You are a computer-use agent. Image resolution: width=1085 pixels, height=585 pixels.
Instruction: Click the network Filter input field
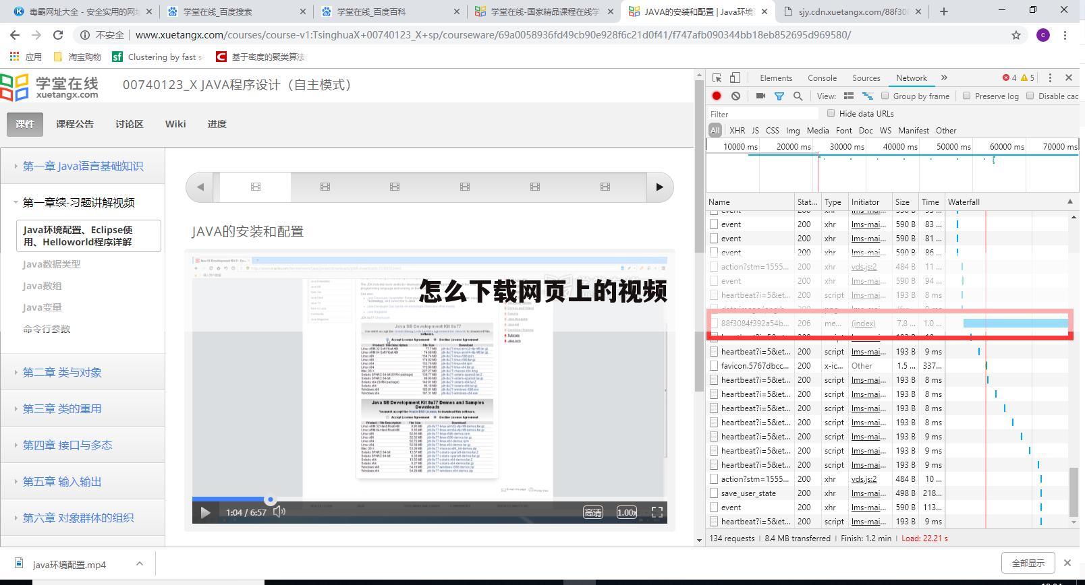click(x=762, y=114)
